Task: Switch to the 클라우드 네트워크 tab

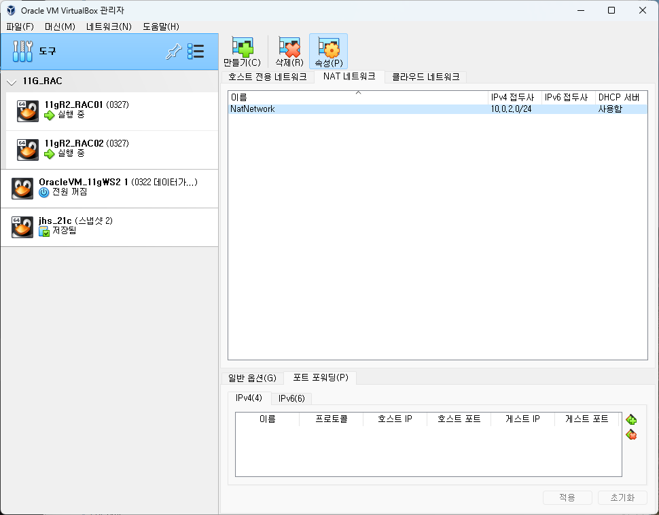Action: pos(425,77)
